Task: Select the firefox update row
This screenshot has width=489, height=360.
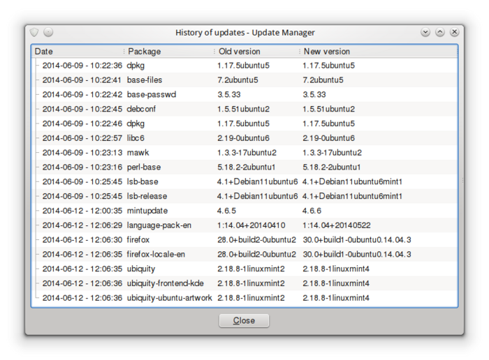Action: tap(139, 239)
